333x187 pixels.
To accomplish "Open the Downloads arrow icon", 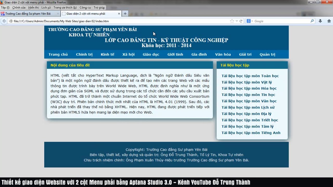I will 320,21.
